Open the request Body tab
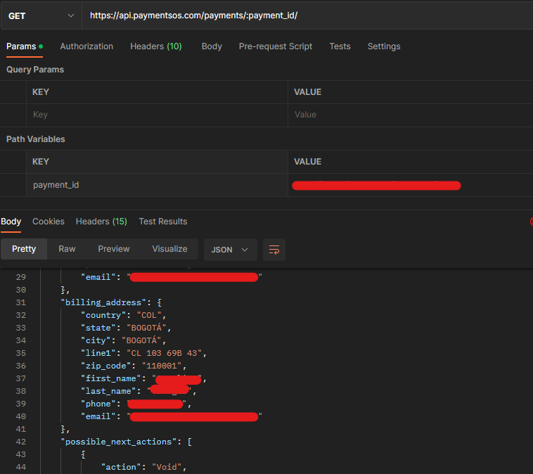533x474 pixels. [212, 46]
